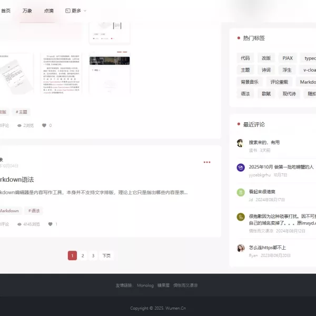This screenshot has width=316, height=316.
Task: Select the 语法 tag in 热门标签
Action: (245, 94)
